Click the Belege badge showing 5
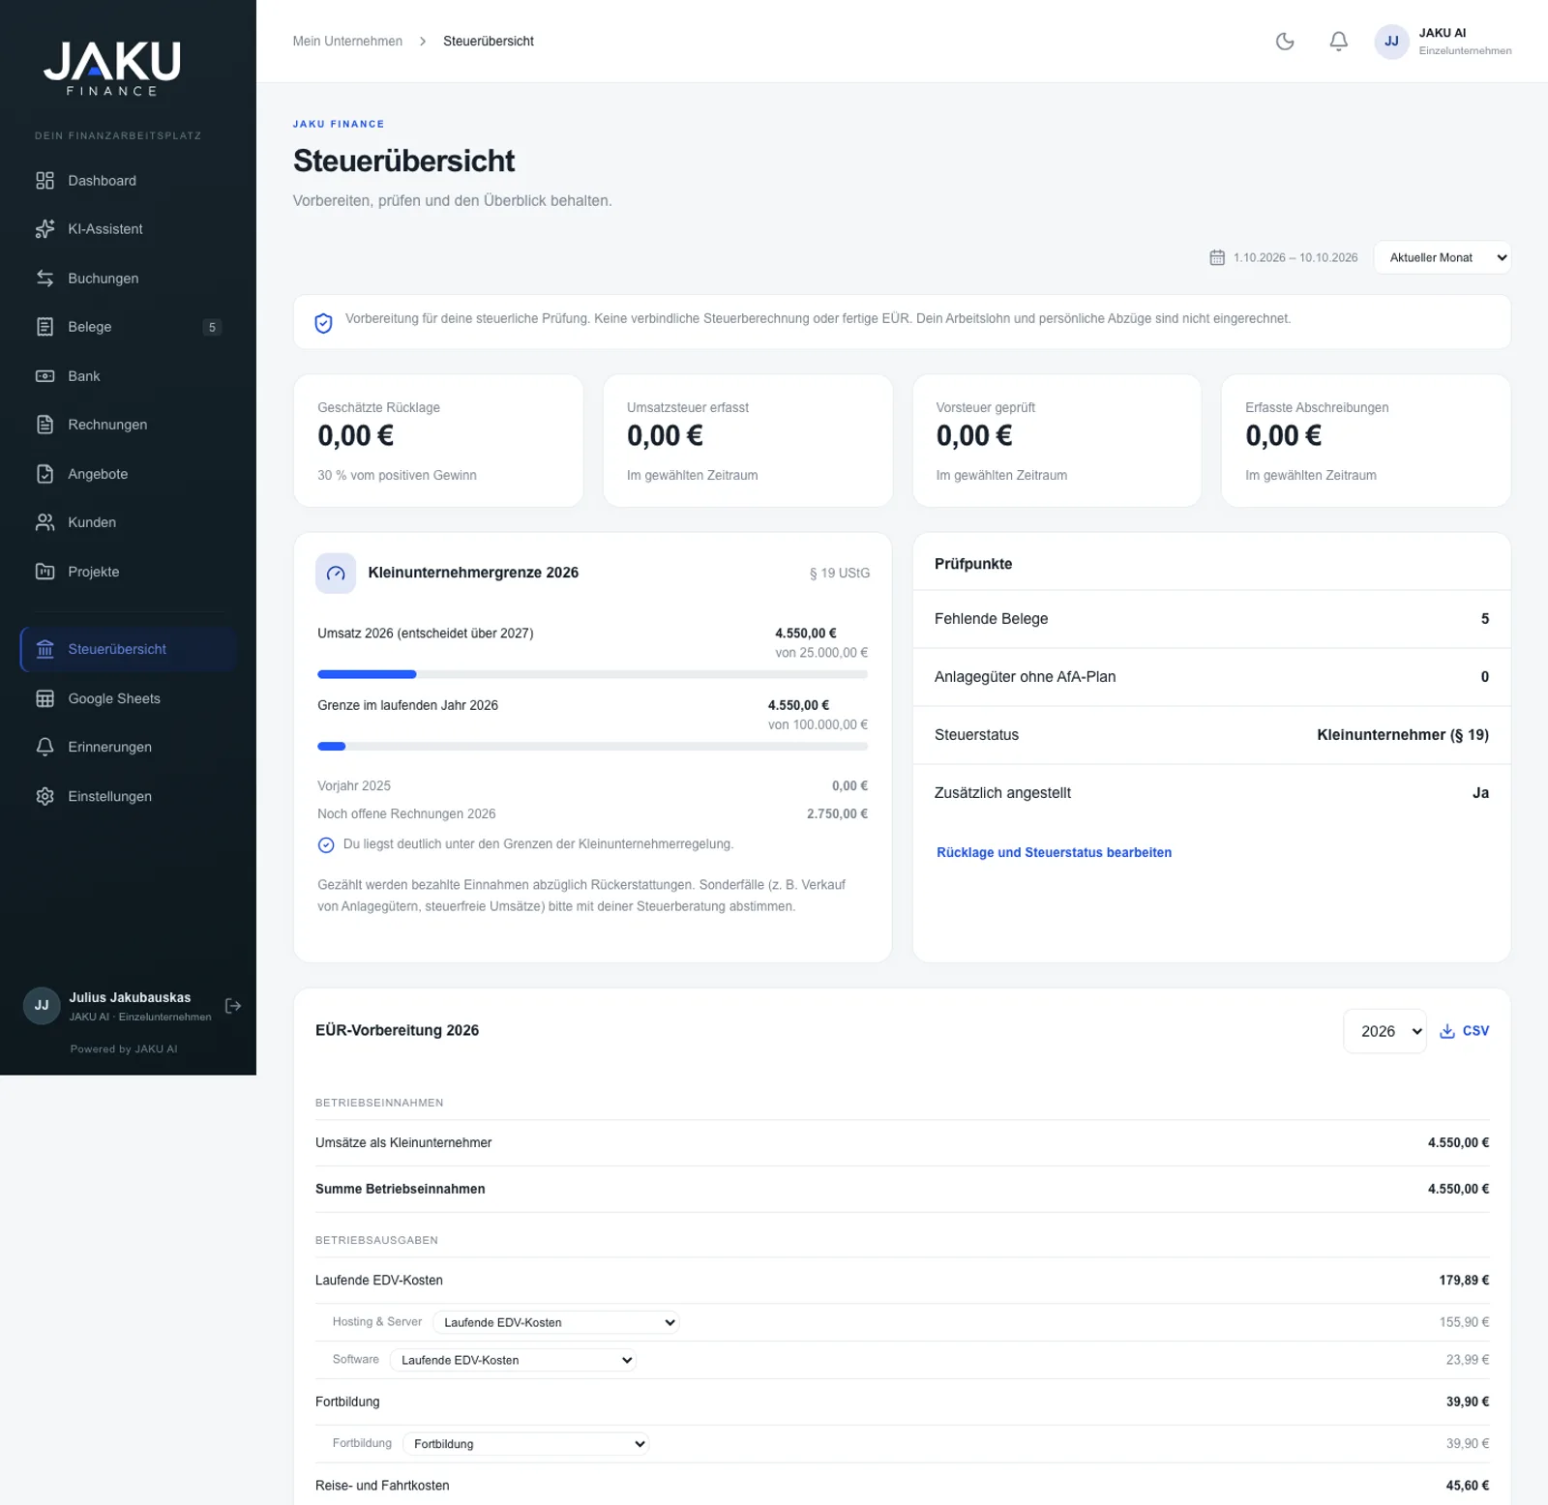 tap(212, 327)
